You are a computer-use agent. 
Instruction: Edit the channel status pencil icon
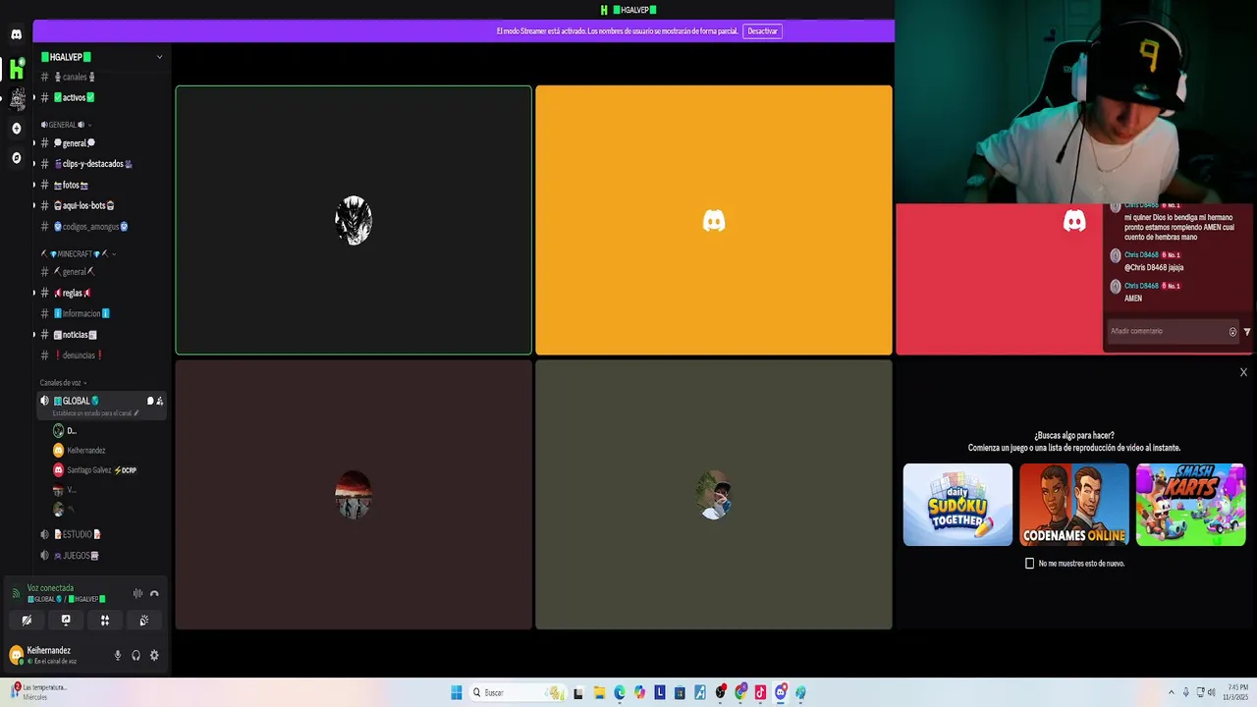[x=137, y=413]
